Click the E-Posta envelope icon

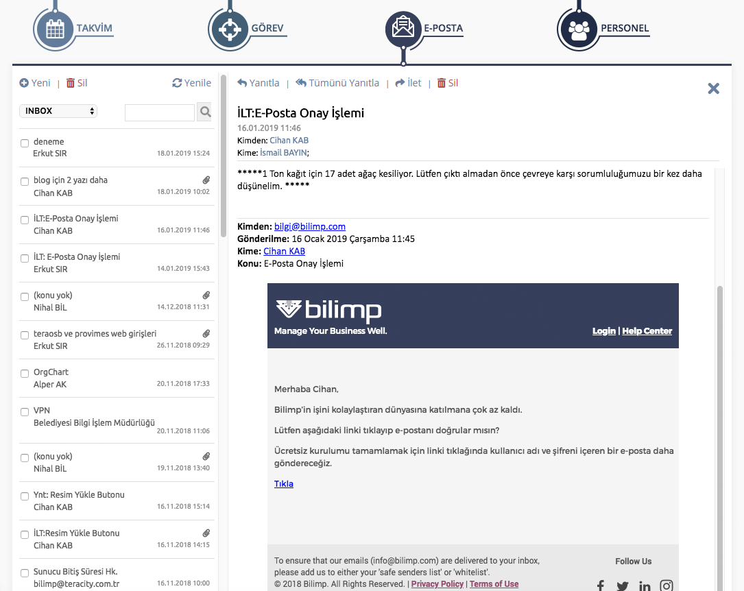403,29
